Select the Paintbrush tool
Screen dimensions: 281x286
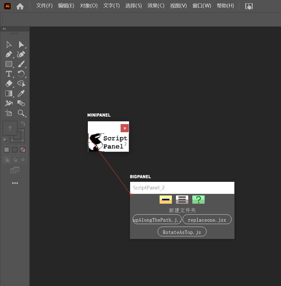[x=21, y=64]
